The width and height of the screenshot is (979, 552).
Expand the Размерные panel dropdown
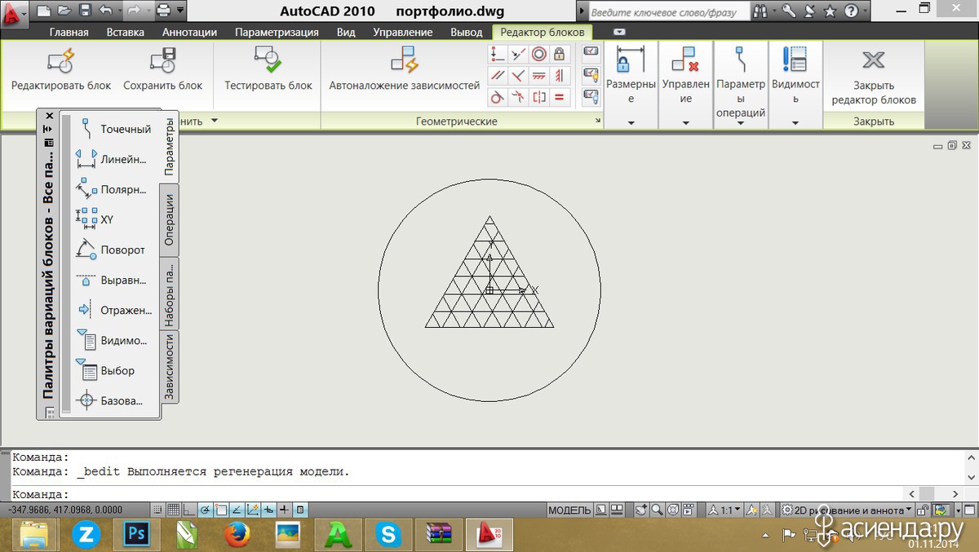(631, 123)
